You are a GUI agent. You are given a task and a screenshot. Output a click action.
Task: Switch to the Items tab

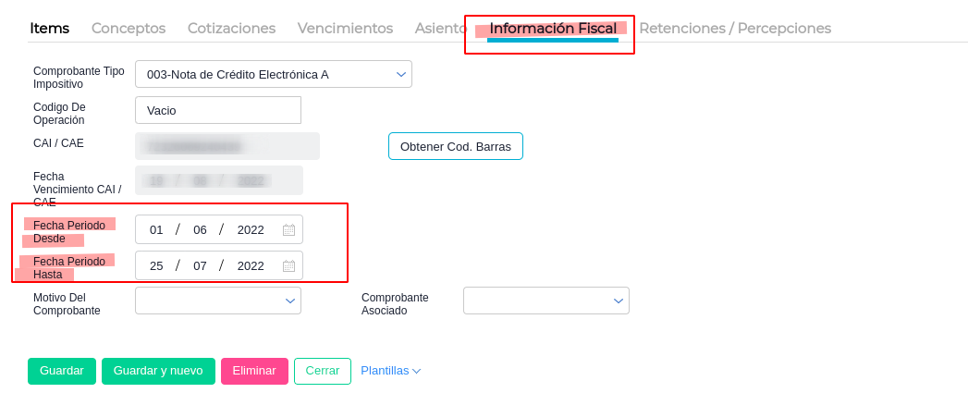click(x=50, y=29)
